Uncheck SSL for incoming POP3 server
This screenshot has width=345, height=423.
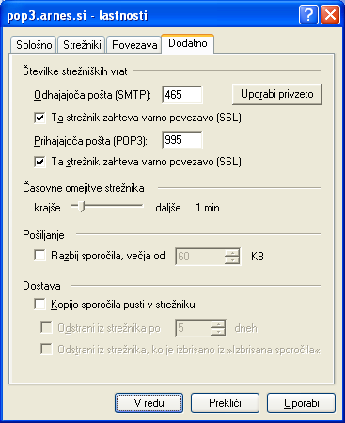pos(39,163)
